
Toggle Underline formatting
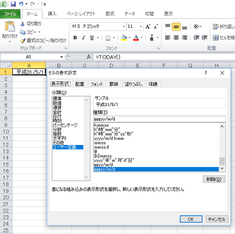click(92, 38)
